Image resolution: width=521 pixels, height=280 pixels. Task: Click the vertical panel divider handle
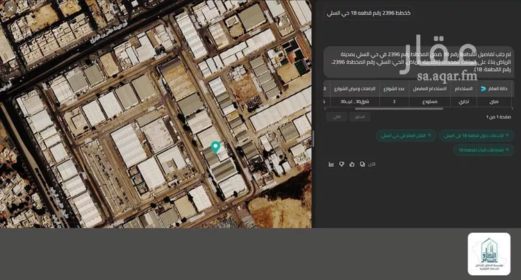(313, 139)
